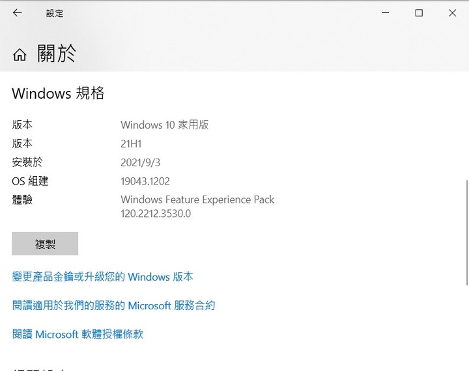469x371 pixels.
Task: Maximize the 設定 window
Action: click(419, 13)
